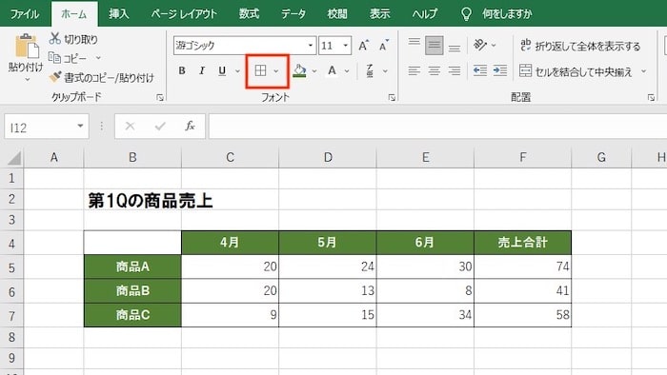
Task: Open the フォント group dialog launcher
Action: point(392,98)
